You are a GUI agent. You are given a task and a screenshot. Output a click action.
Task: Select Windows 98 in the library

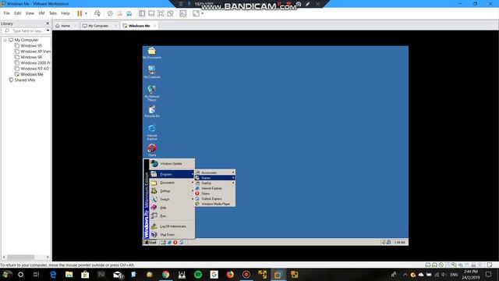(28, 57)
